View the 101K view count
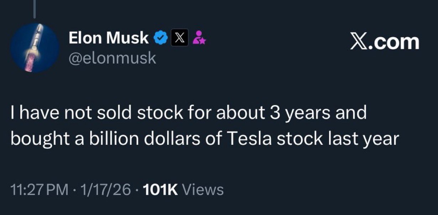Image resolution: width=438 pixels, height=215 pixels. 160,189
